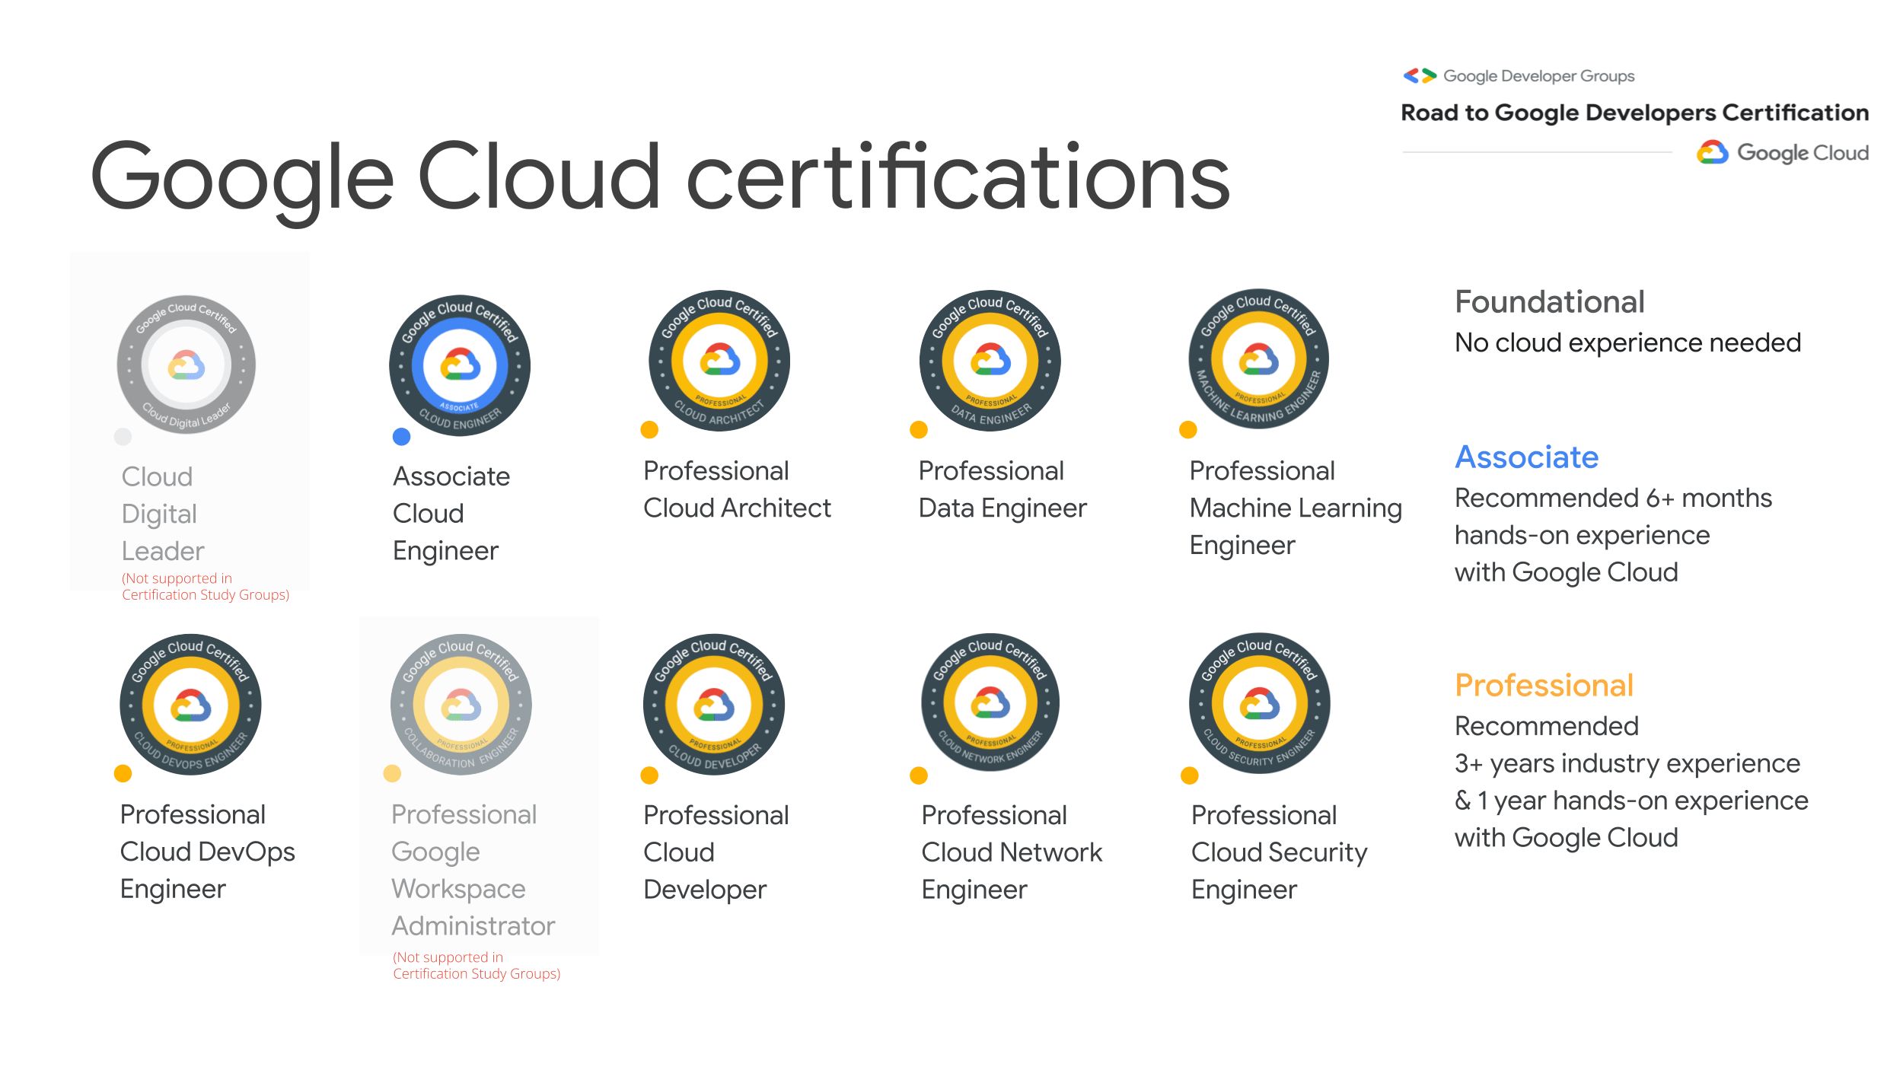Click the Cloud DevOps Engineer badge
1903x1070 pixels.
[190, 705]
